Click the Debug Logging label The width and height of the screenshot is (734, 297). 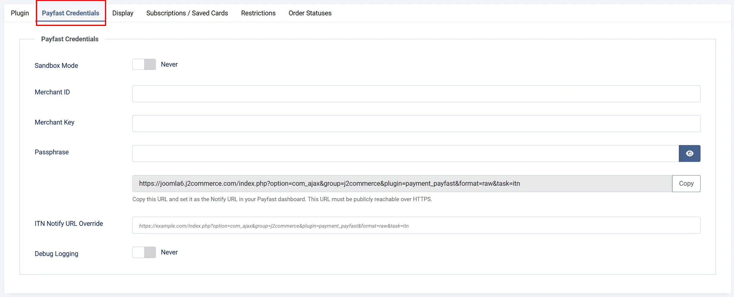[56, 254]
